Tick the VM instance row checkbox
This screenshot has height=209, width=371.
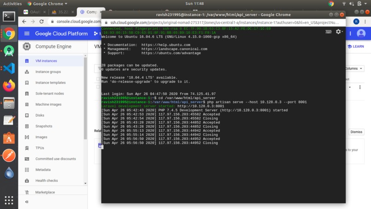click(98, 87)
